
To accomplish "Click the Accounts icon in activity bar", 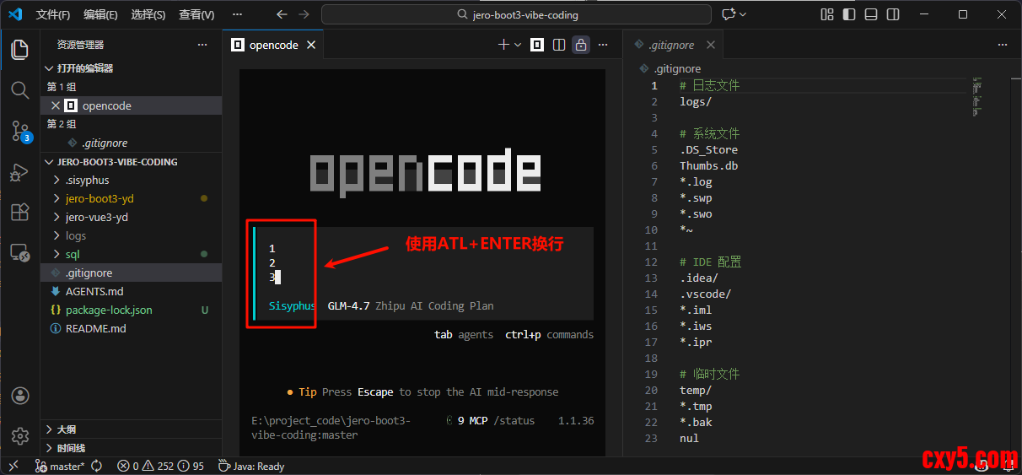I will coord(20,396).
